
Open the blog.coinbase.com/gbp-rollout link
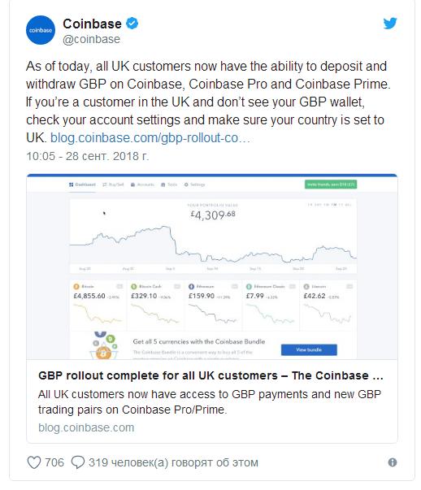coord(150,138)
